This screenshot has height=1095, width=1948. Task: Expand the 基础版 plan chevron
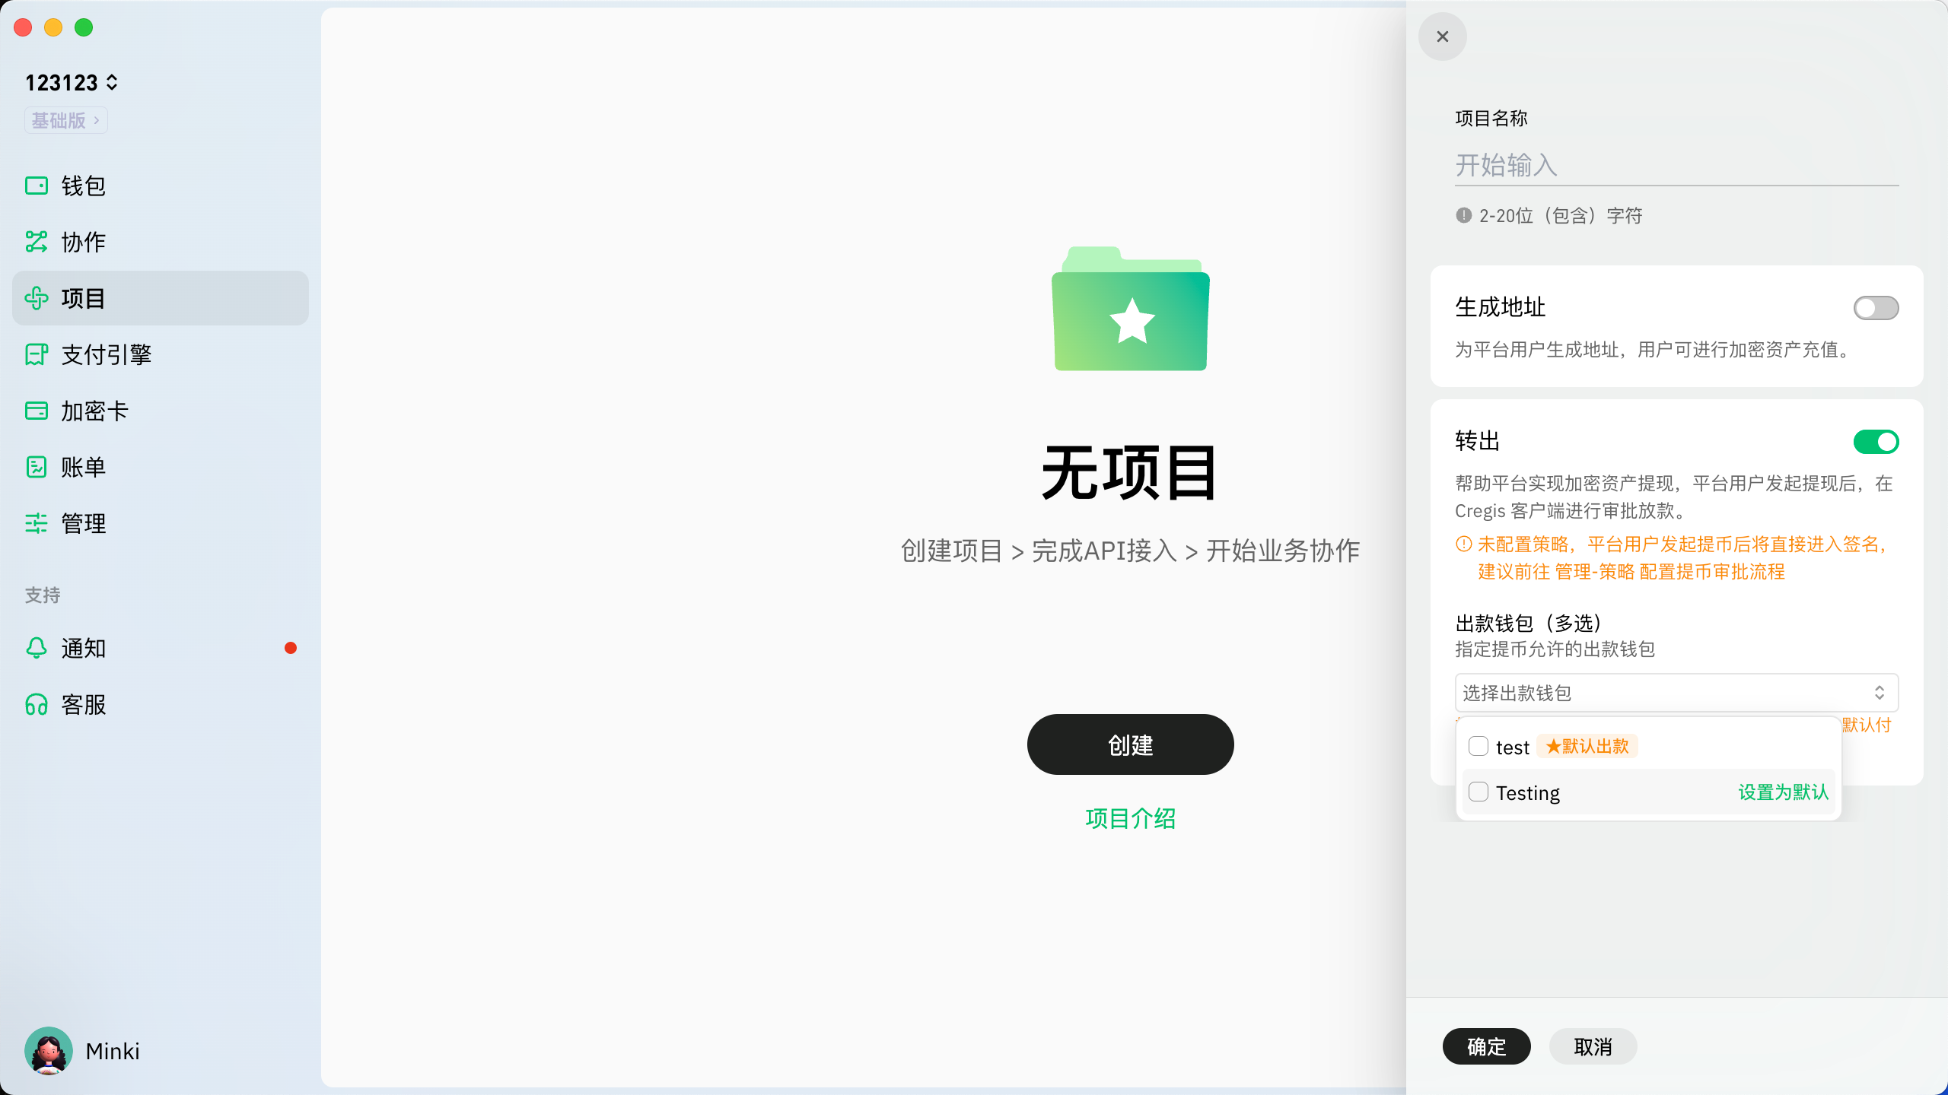coord(96,120)
